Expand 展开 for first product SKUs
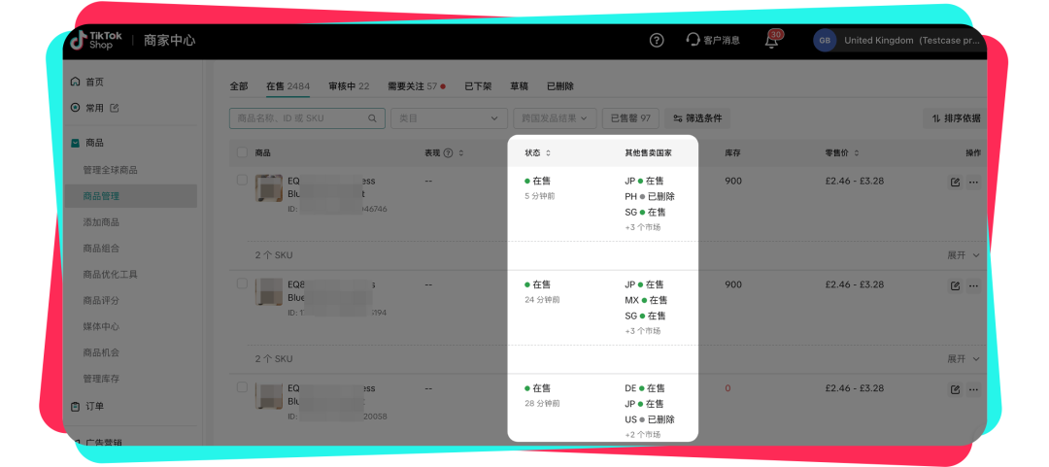This screenshot has height=467, width=1049. point(964,255)
